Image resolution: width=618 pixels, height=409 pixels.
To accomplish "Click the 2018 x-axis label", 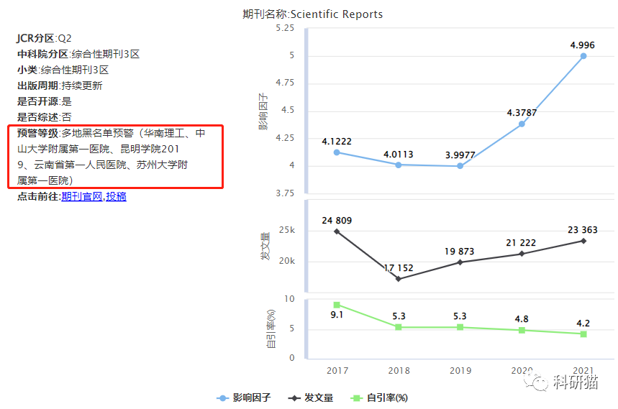I will tap(399, 370).
